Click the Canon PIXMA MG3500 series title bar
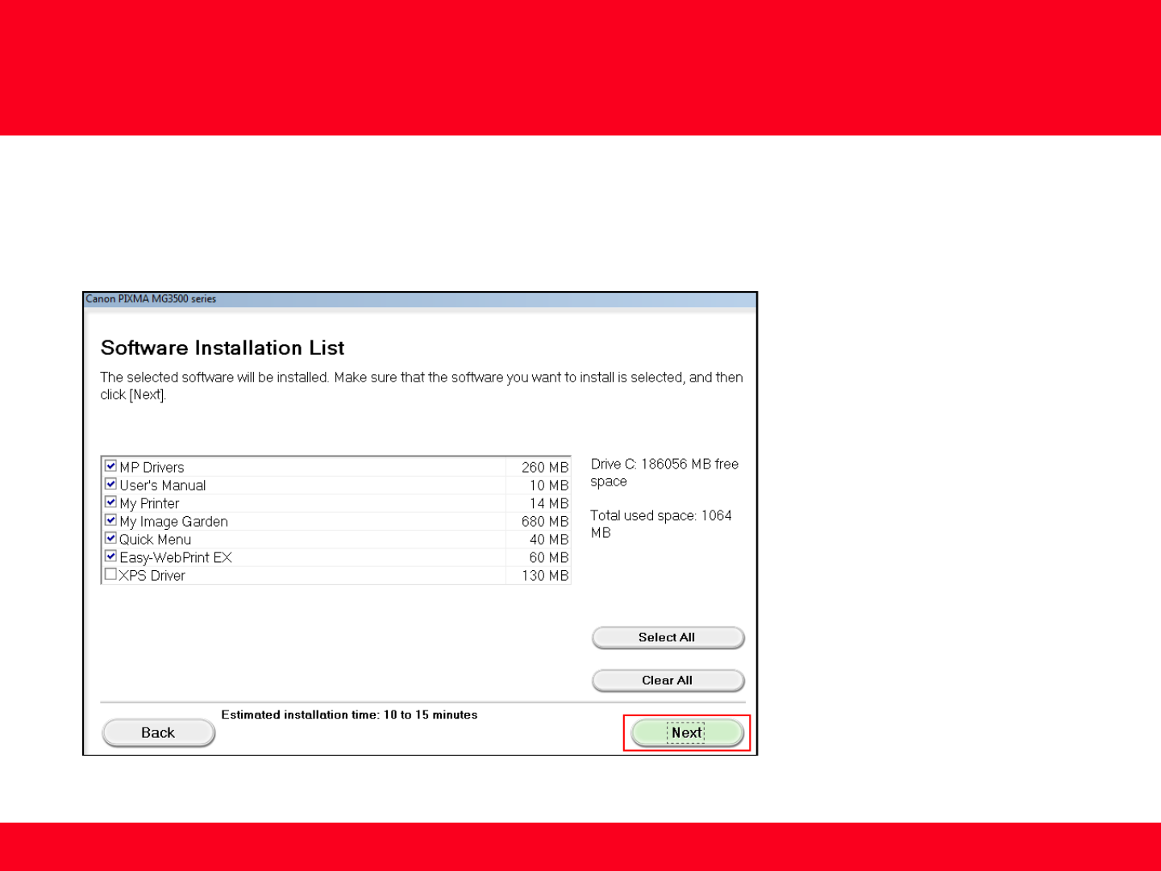The height and width of the screenshot is (871, 1161). coord(420,299)
